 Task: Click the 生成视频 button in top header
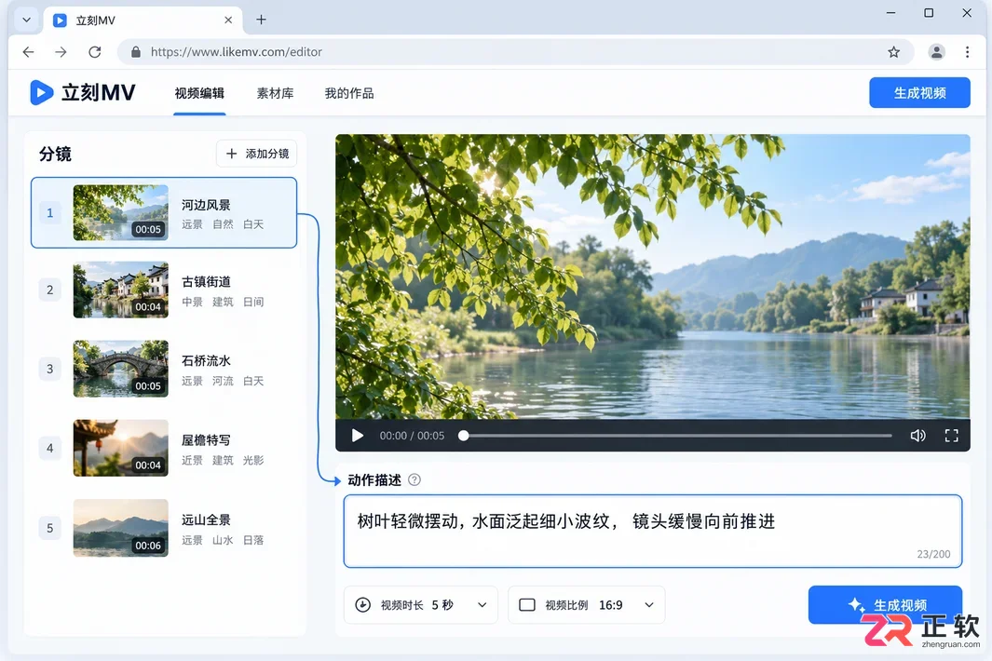click(x=919, y=93)
